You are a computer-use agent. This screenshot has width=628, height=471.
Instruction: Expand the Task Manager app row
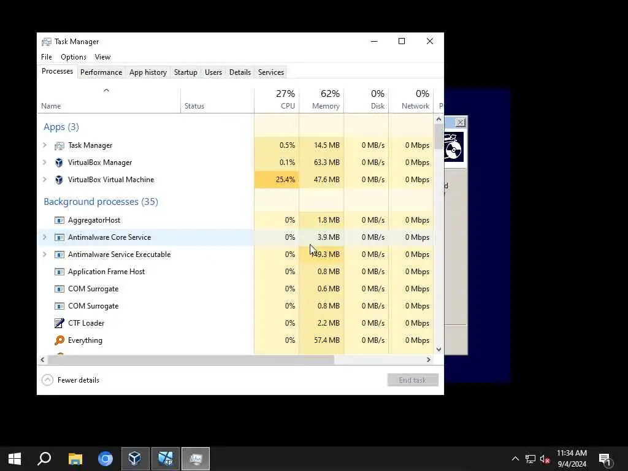tap(45, 145)
